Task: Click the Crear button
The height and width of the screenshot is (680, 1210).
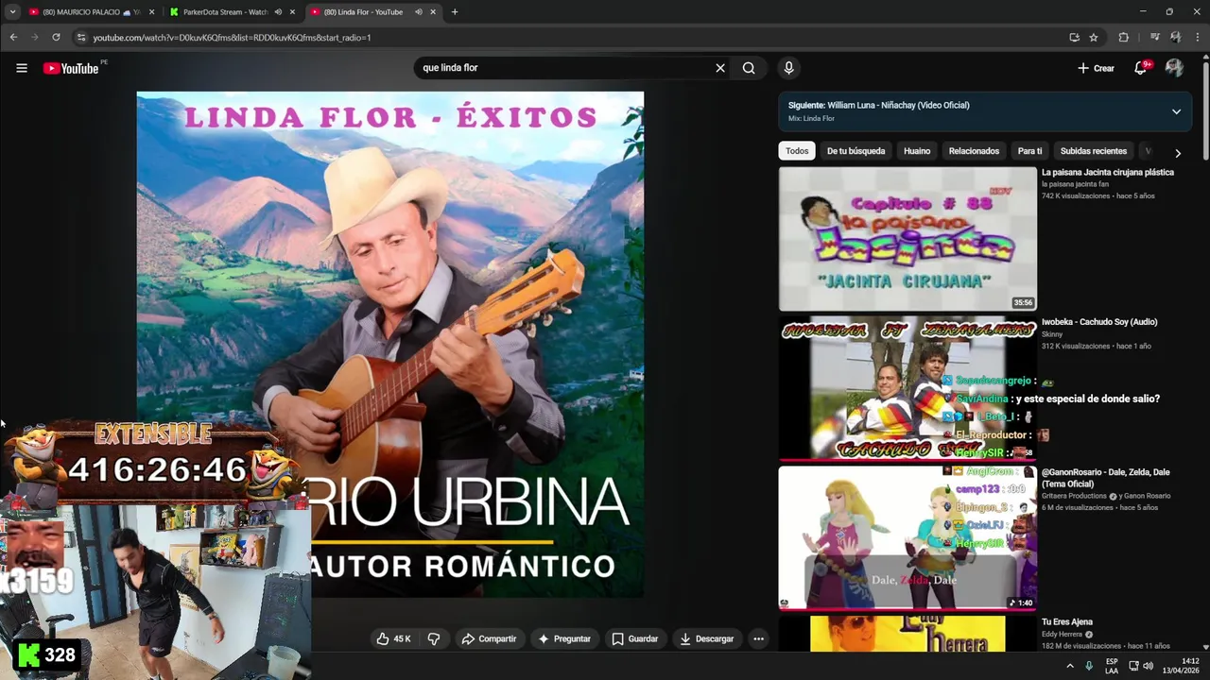Action: (1096, 68)
